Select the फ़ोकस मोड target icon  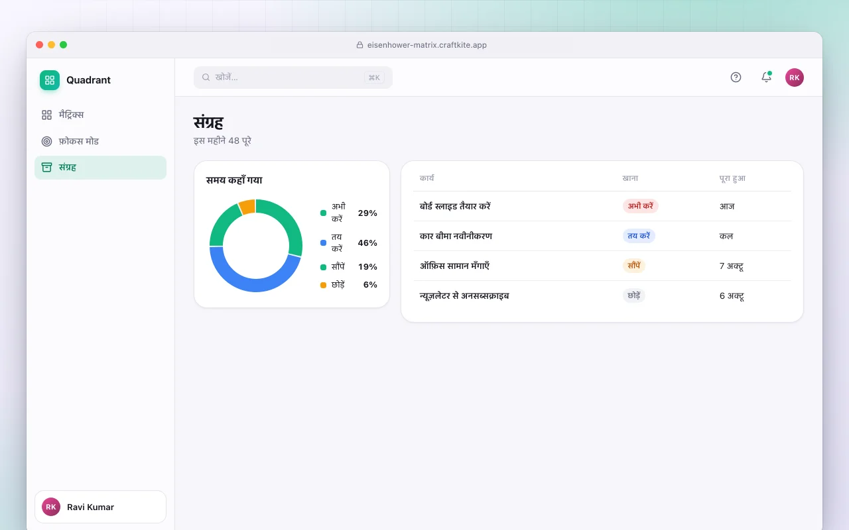point(46,141)
